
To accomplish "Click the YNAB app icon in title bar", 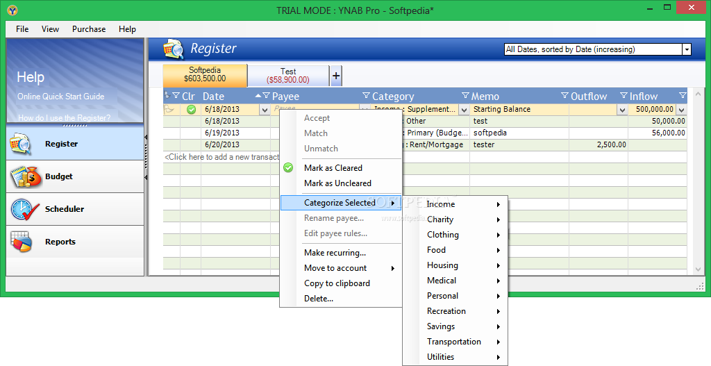I will pos(12,10).
